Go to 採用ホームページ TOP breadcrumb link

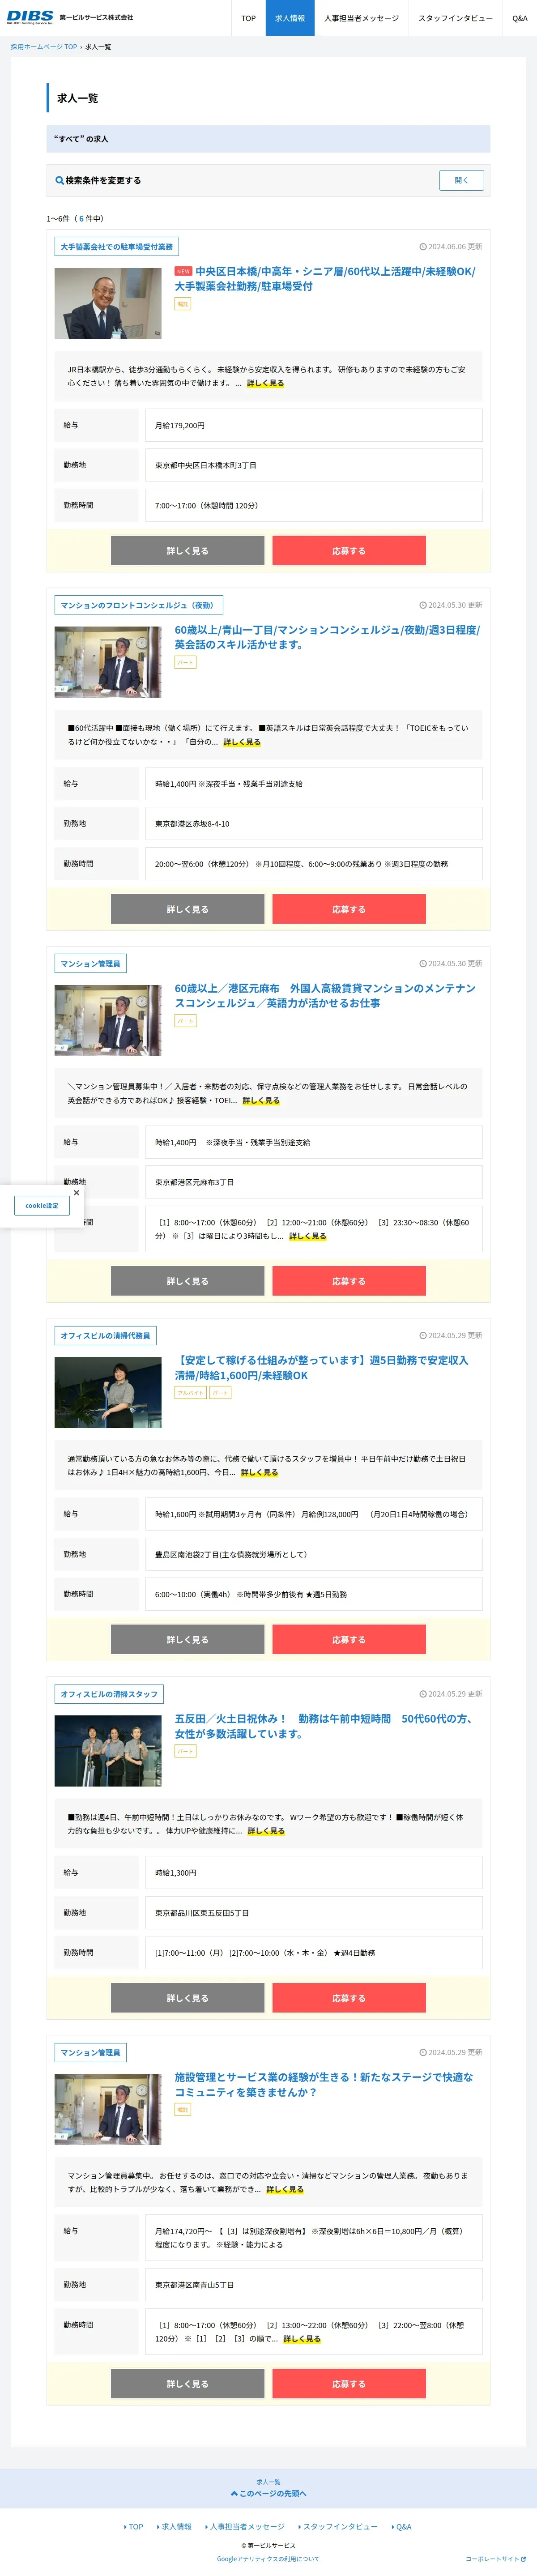click(44, 47)
